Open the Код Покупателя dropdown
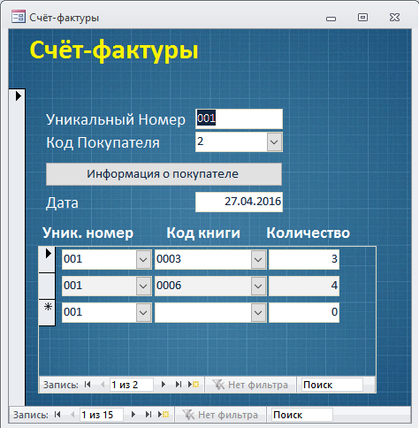This screenshot has height=428, width=419. coord(274,142)
